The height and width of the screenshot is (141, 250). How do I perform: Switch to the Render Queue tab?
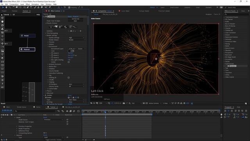click(x=21, y=107)
